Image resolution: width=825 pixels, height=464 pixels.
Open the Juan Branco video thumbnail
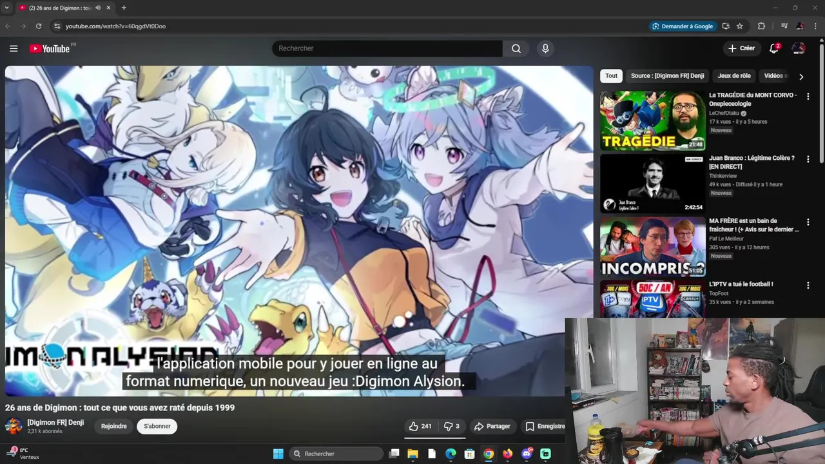tap(652, 184)
